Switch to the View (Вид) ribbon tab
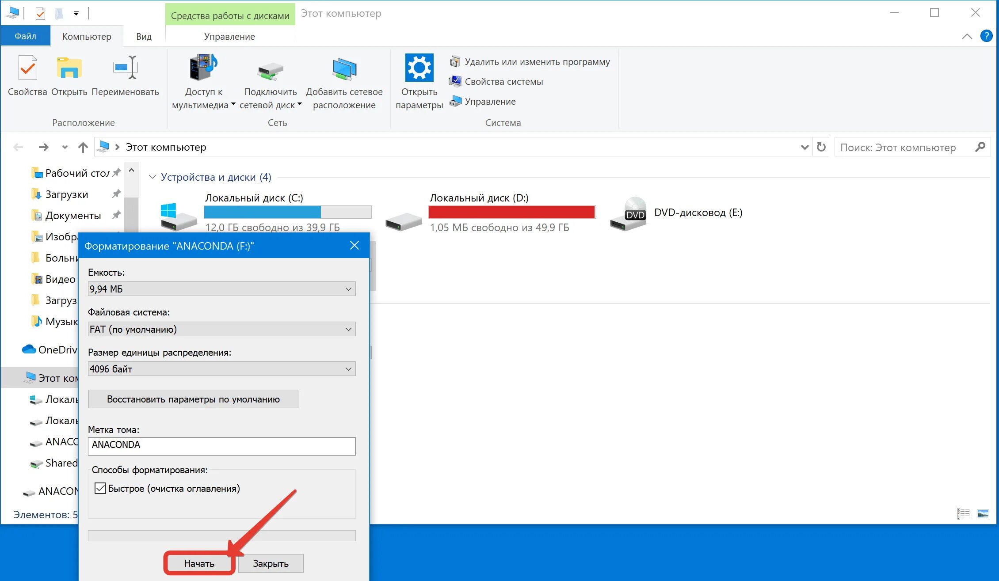 pos(144,37)
